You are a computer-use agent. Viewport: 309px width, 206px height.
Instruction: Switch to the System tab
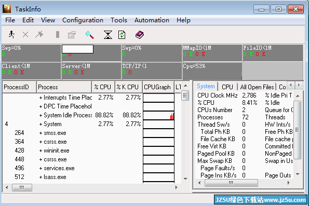[206, 86]
